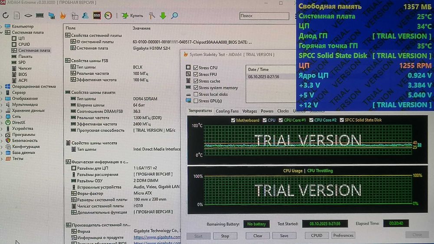Click the Купить buy toolbar item
Image resolution: width=434 pixels, height=244 pixels.
click(132, 16)
